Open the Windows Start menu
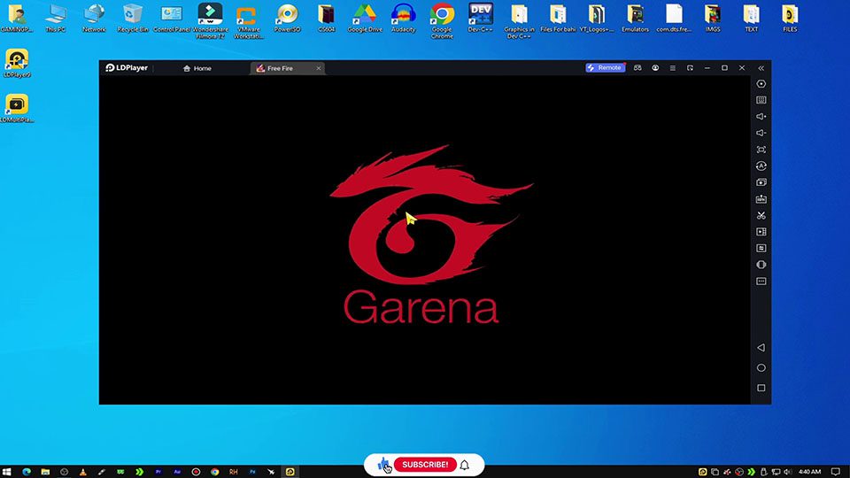The width and height of the screenshot is (850, 478). 7,472
